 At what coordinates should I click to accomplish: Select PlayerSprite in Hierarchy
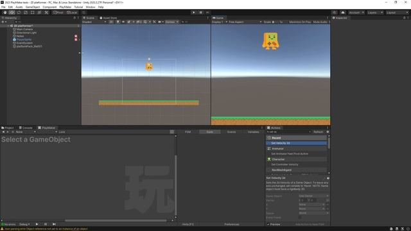(x=24, y=40)
